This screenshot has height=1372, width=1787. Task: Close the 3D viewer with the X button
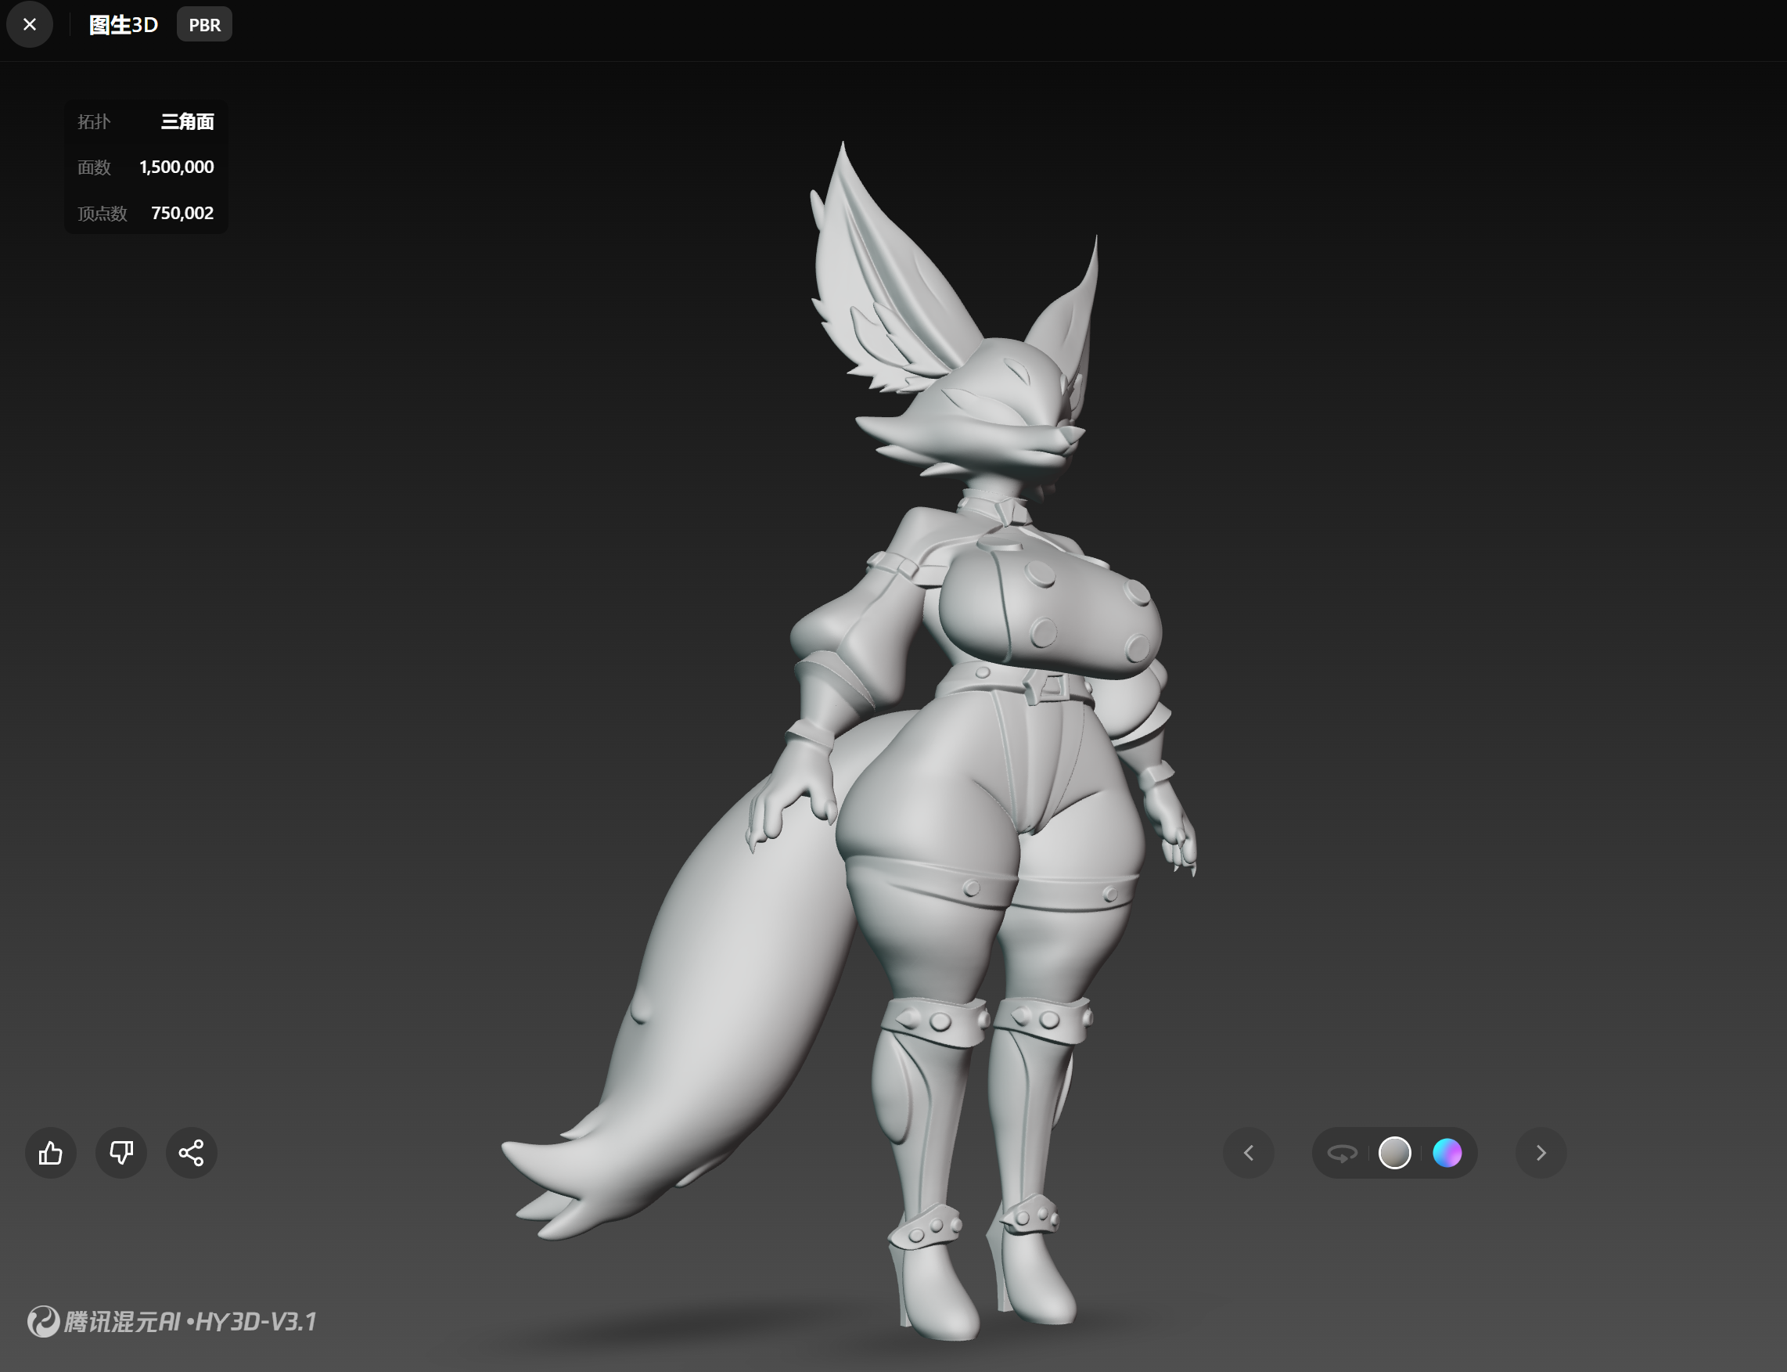pyautogui.click(x=30, y=24)
